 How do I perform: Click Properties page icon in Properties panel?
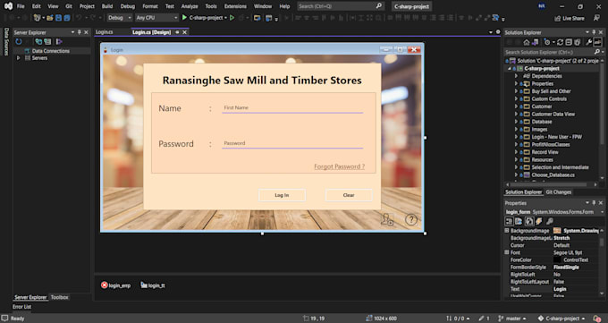[529, 221]
